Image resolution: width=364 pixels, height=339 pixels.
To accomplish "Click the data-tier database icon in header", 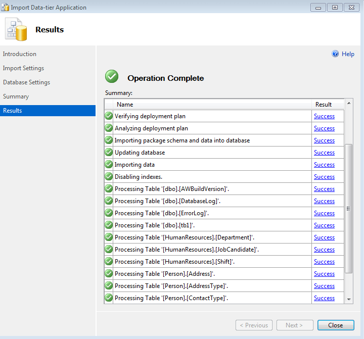I will [16, 30].
